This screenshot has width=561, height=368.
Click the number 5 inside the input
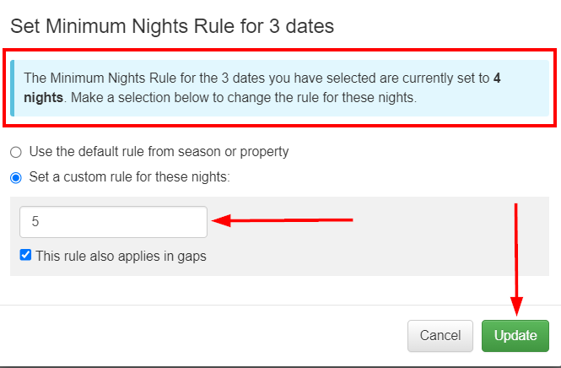35,222
